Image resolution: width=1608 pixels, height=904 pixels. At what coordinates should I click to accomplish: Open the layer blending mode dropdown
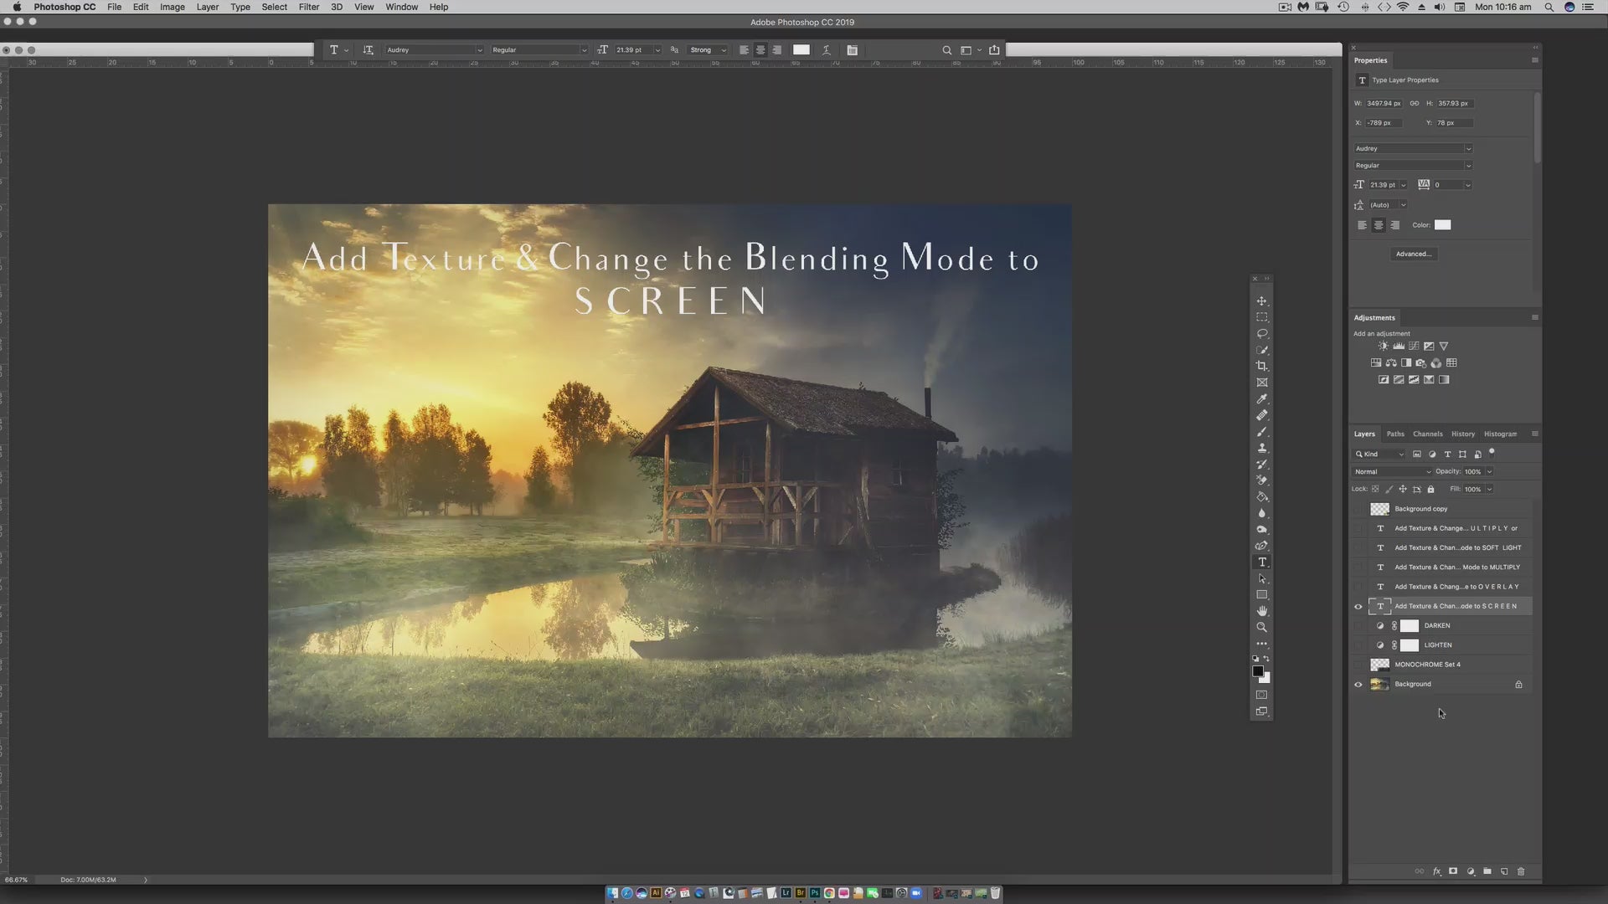click(x=1393, y=472)
